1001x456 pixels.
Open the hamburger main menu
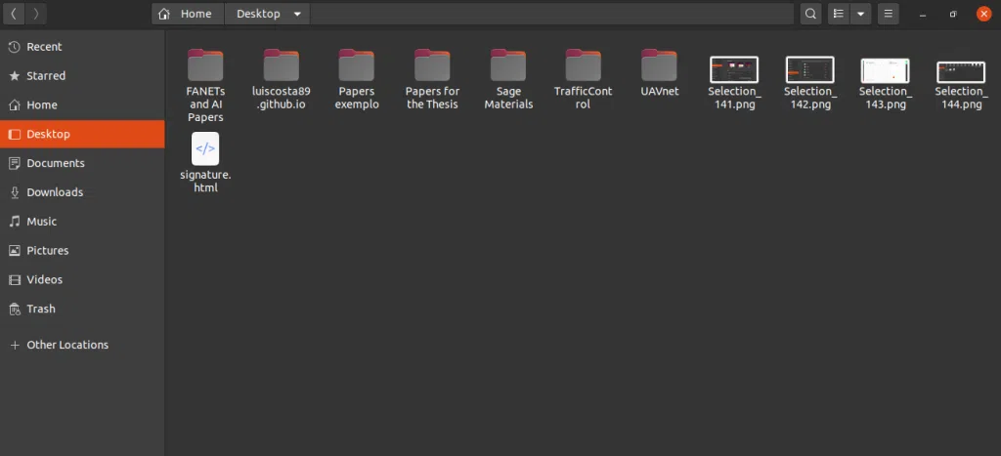pyautogui.click(x=888, y=14)
